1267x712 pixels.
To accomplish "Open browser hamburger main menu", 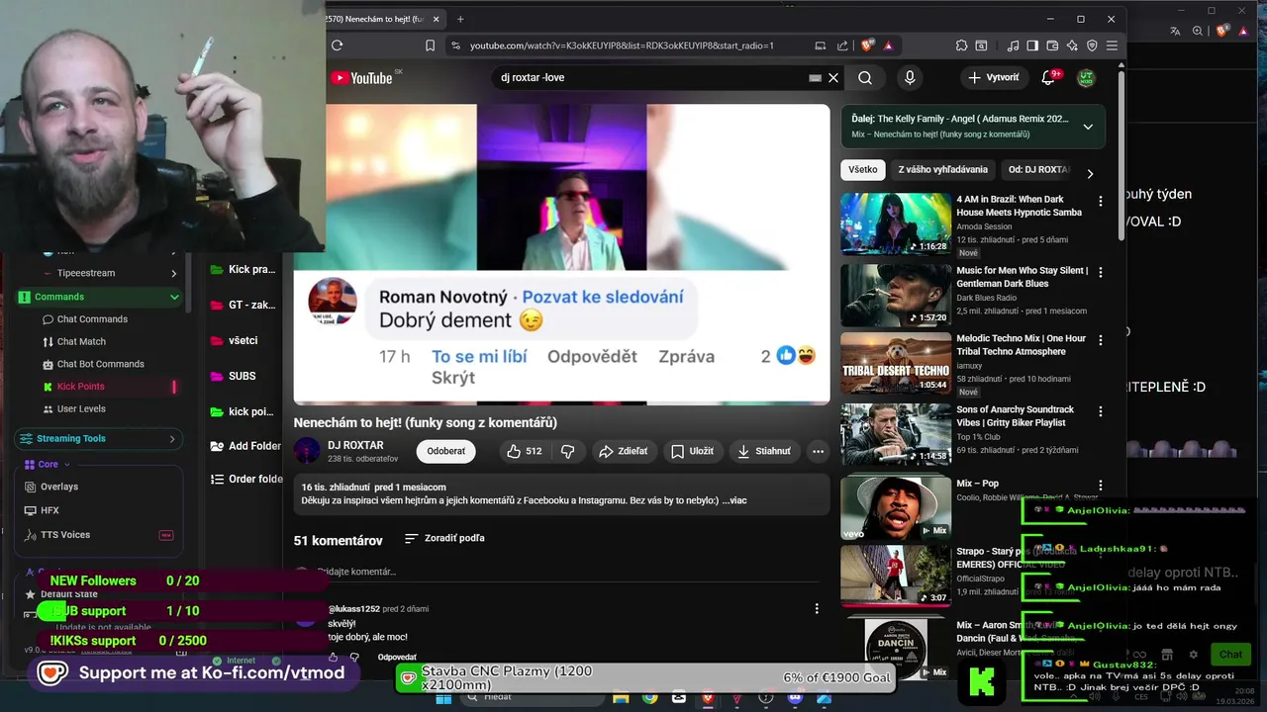I will [1112, 45].
